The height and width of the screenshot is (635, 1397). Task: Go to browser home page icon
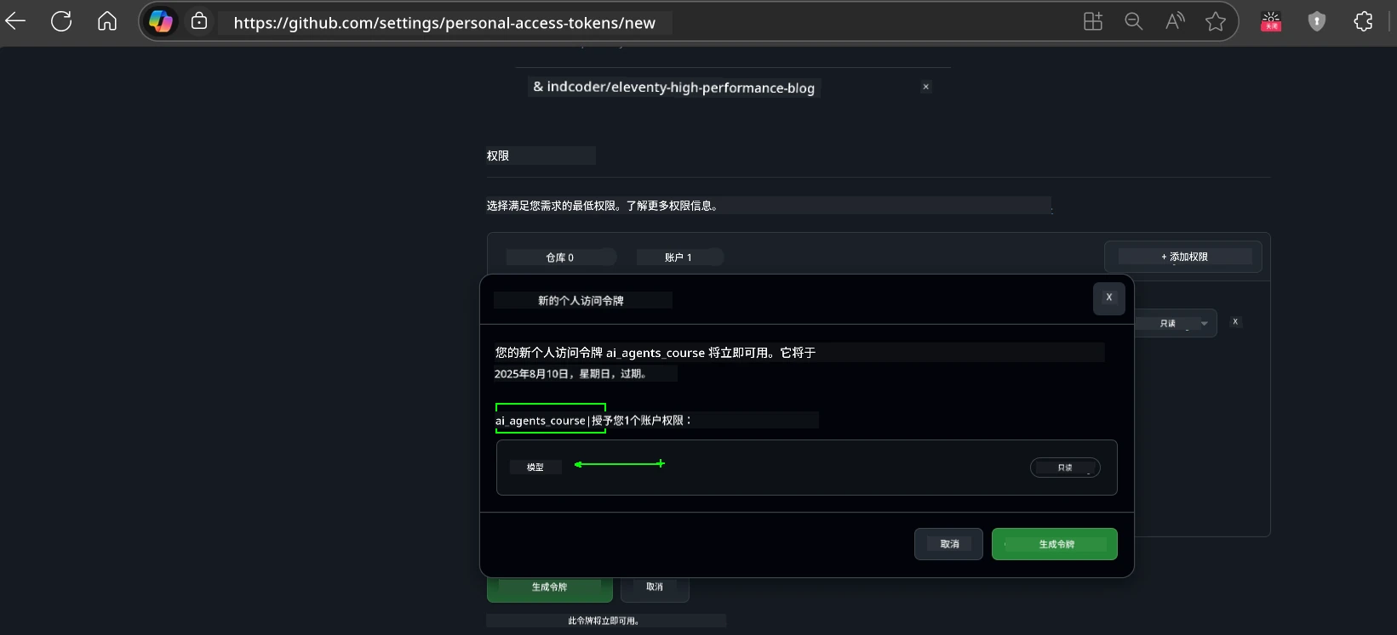(x=107, y=22)
